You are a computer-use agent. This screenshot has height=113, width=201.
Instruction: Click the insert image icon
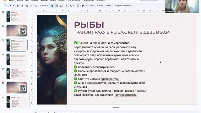coord(62,6)
